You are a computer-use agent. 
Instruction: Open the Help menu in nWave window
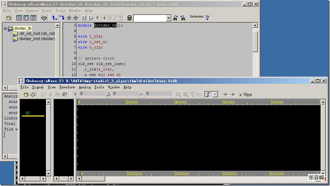click(127, 87)
